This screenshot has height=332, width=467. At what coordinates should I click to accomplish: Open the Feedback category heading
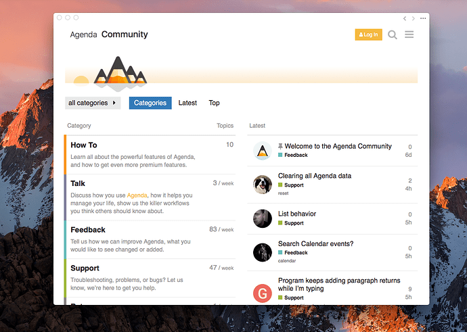tap(88, 230)
